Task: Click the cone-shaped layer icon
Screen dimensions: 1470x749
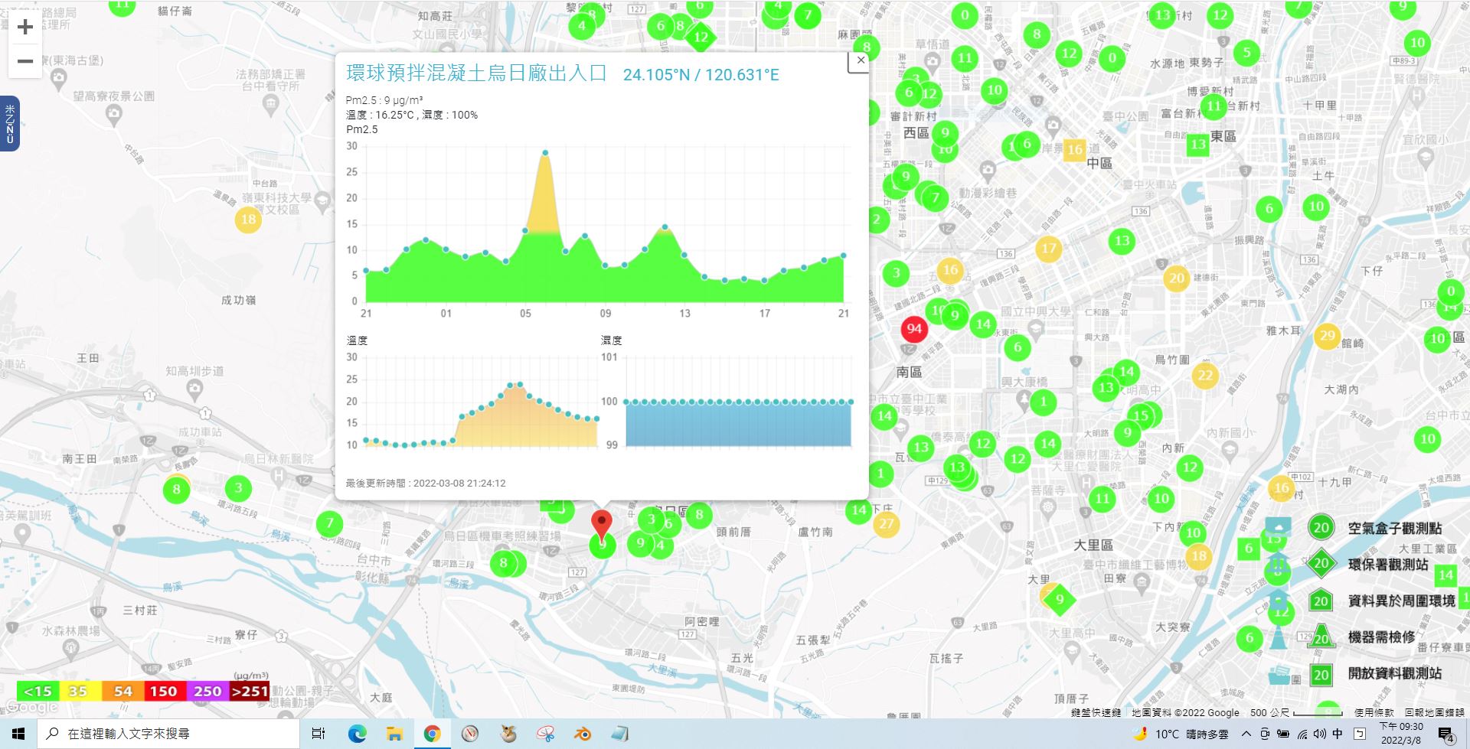Action: click(1278, 637)
